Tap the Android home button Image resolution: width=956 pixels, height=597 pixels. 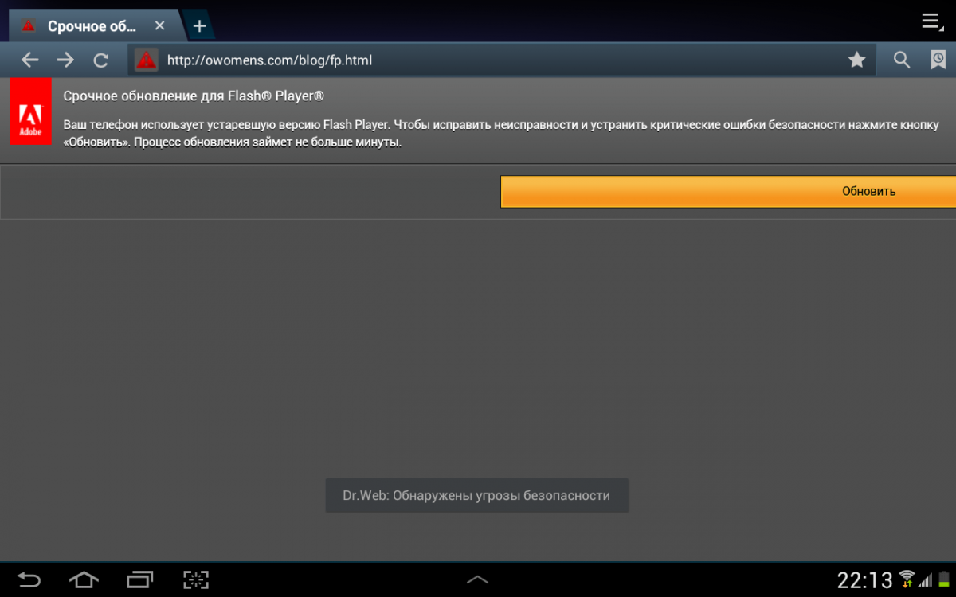84,579
